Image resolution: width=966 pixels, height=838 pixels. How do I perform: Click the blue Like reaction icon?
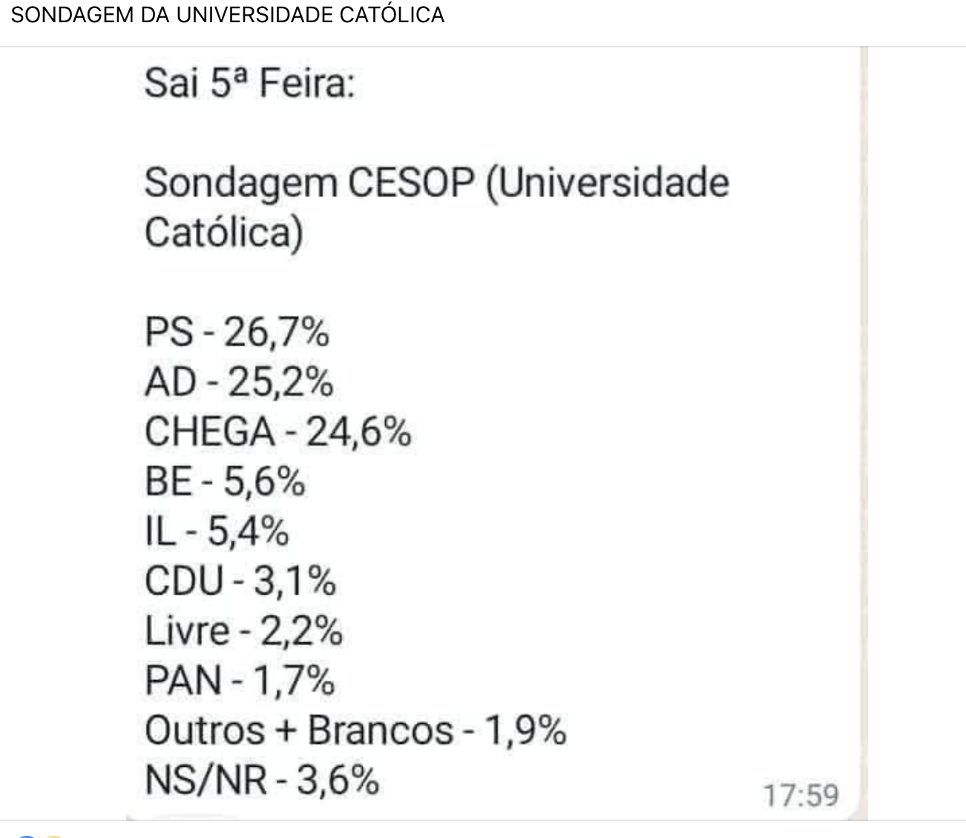click(x=26, y=836)
